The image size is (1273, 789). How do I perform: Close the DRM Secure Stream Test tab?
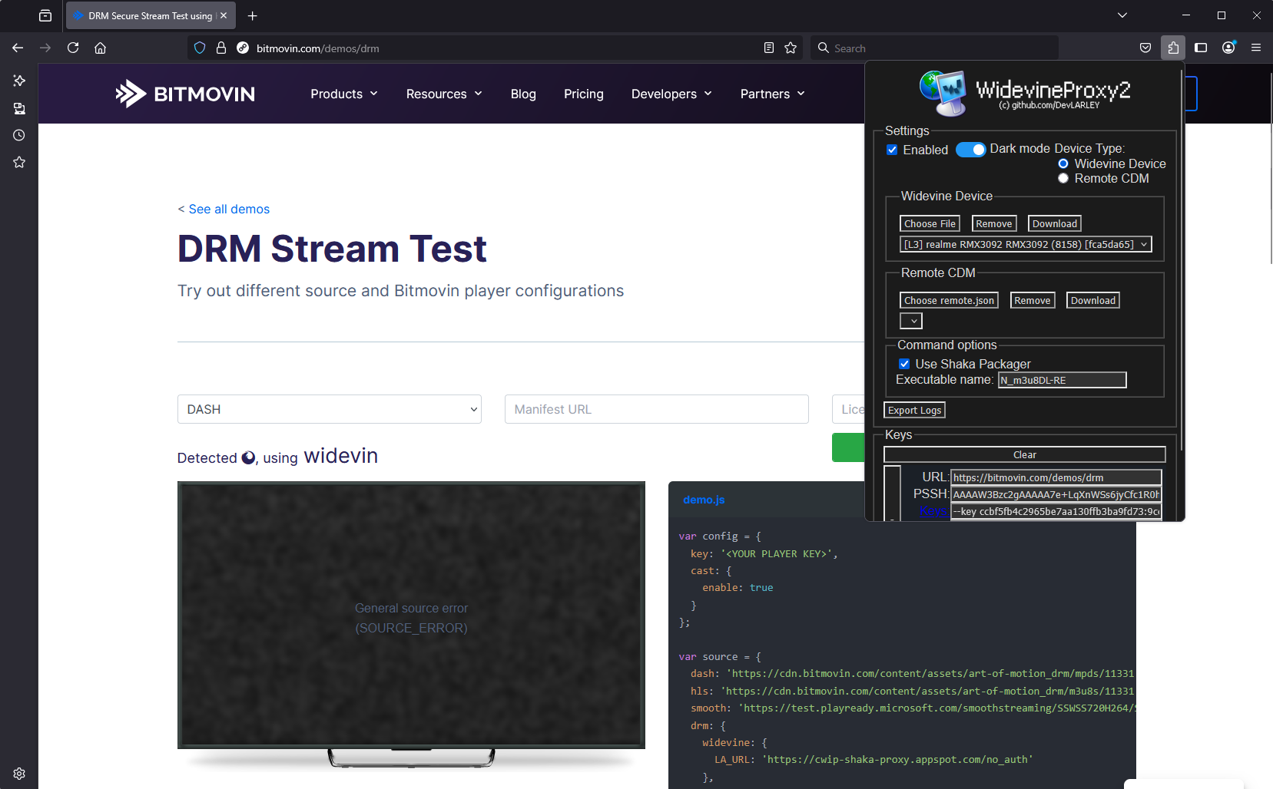coord(224,15)
